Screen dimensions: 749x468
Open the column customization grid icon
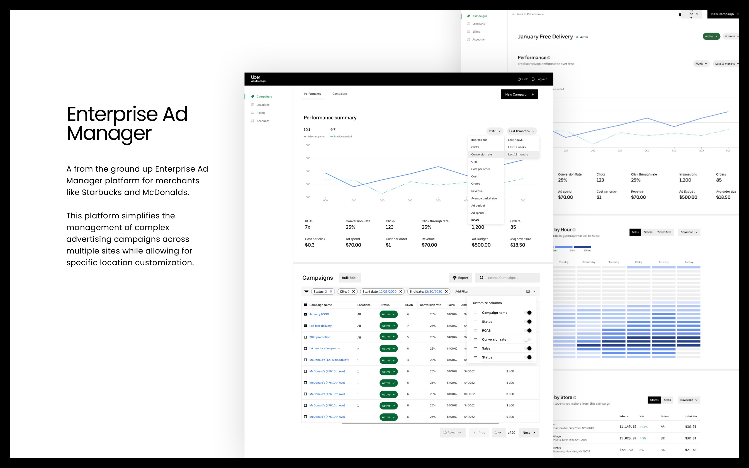(528, 292)
